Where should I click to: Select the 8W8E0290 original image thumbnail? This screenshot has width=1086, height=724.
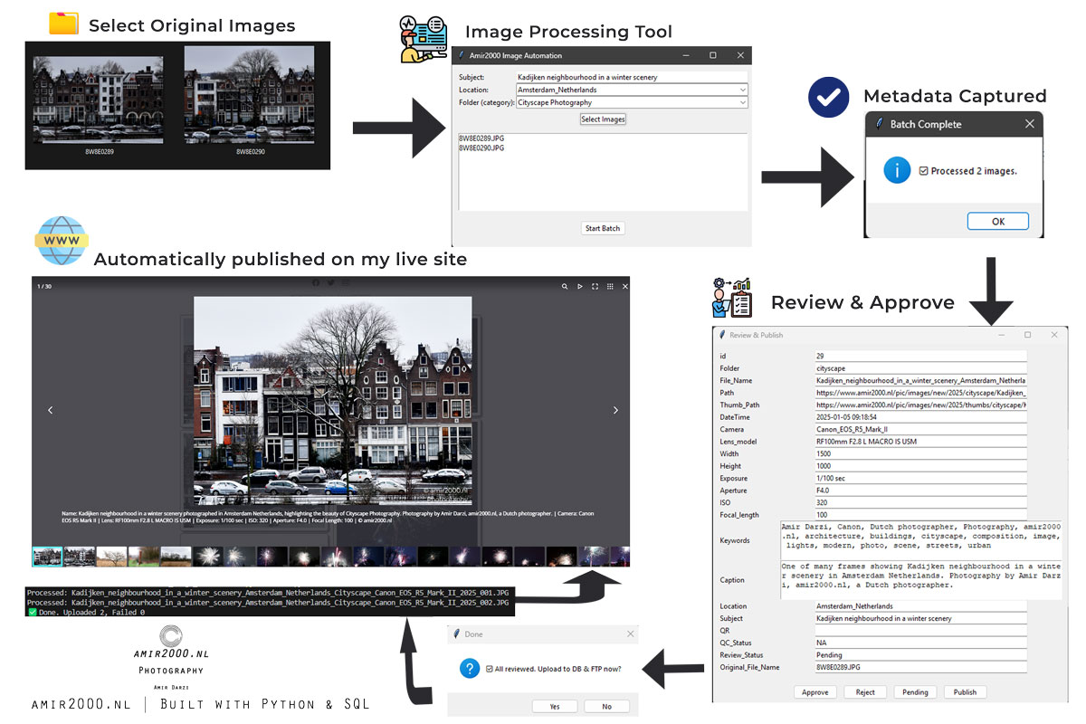249,95
